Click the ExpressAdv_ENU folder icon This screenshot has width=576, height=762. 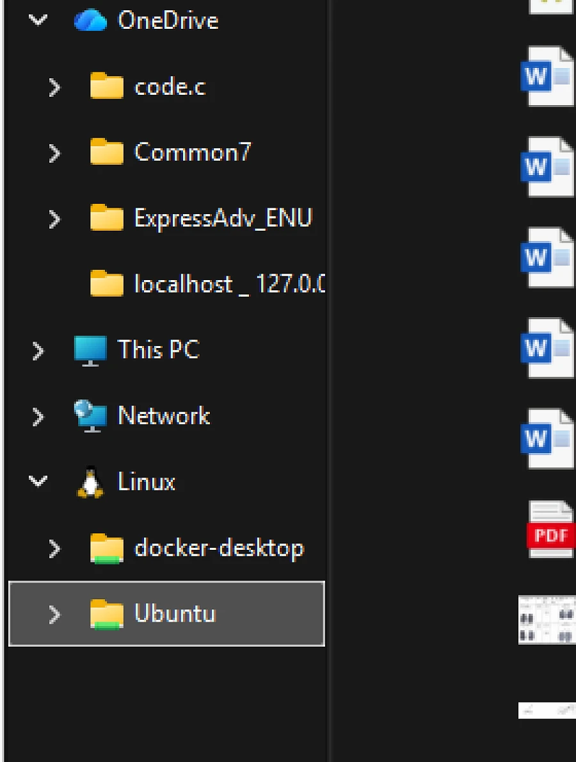click(x=107, y=217)
